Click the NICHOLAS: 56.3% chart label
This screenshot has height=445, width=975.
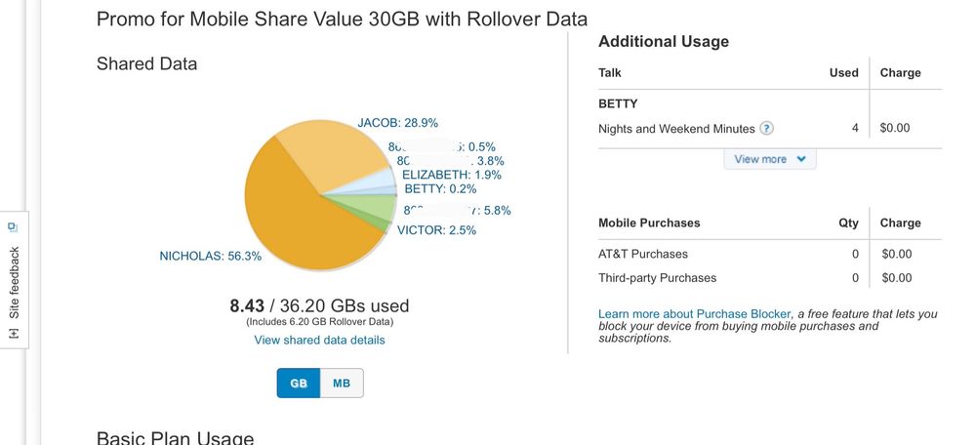(211, 256)
